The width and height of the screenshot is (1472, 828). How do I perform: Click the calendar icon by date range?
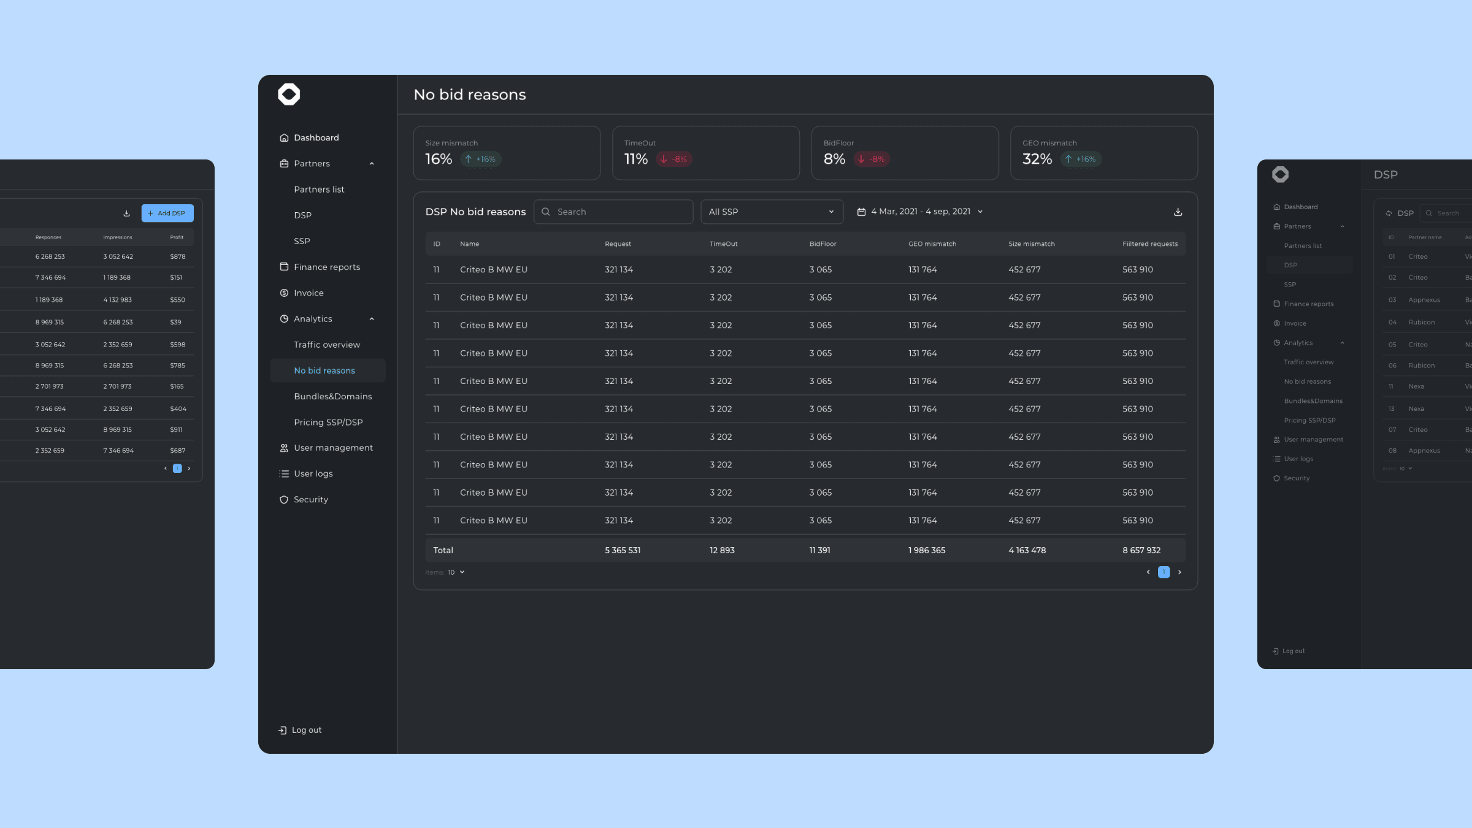pyautogui.click(x=861, y=212)
